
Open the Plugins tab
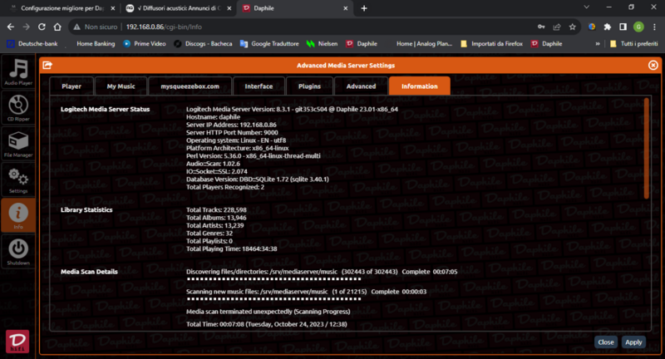pos(309,86)
